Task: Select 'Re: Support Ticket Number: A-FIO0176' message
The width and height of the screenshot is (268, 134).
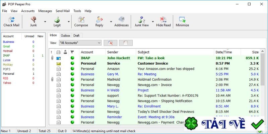Action: tap(168, 95)
